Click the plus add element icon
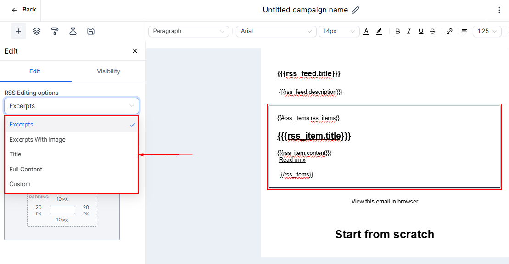This screenshot has width=509, height=264. [x=18, y=31]
